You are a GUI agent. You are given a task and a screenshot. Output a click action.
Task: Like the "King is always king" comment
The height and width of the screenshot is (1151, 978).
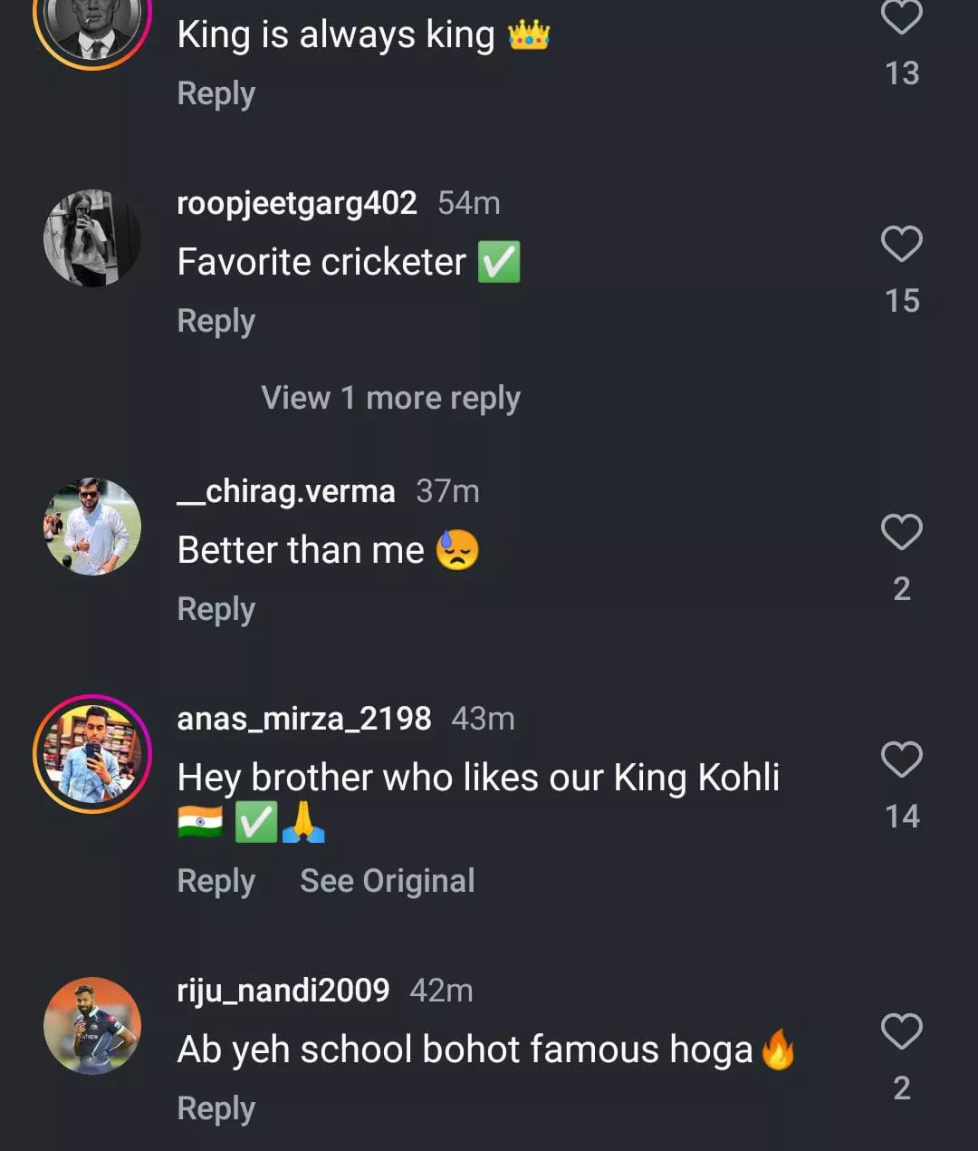click(x=902, y=17)
